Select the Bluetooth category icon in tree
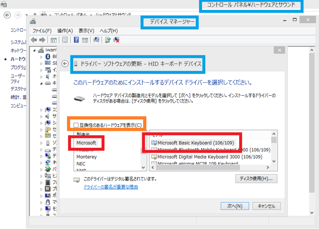Screen dimensions: 319x229 coord(48,57)
